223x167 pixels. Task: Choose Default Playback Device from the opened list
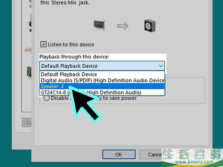69,74
